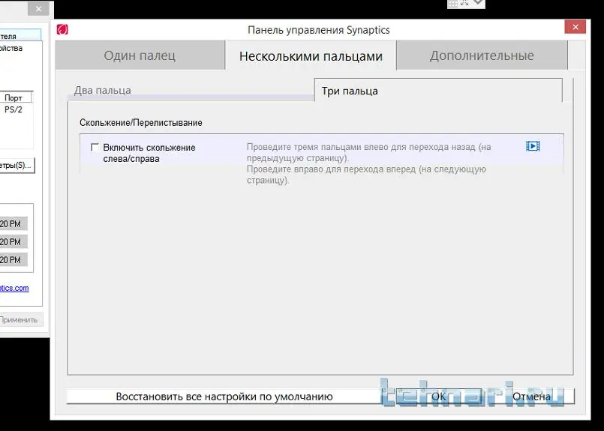604x431 pixels.
Task: Open the 'Дополнительные' tab
Action: point(482,55)
